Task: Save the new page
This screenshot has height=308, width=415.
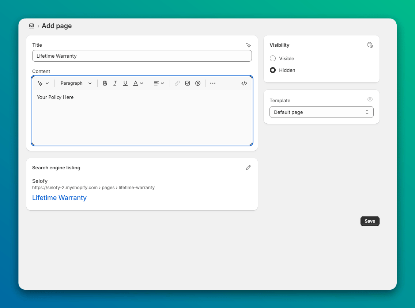Action: point(370,221)
